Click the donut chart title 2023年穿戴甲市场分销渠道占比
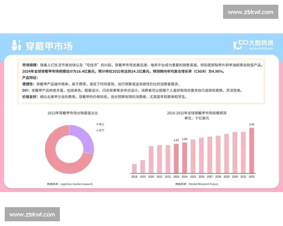This screenshot has width=283, height=226. (69, 113)
